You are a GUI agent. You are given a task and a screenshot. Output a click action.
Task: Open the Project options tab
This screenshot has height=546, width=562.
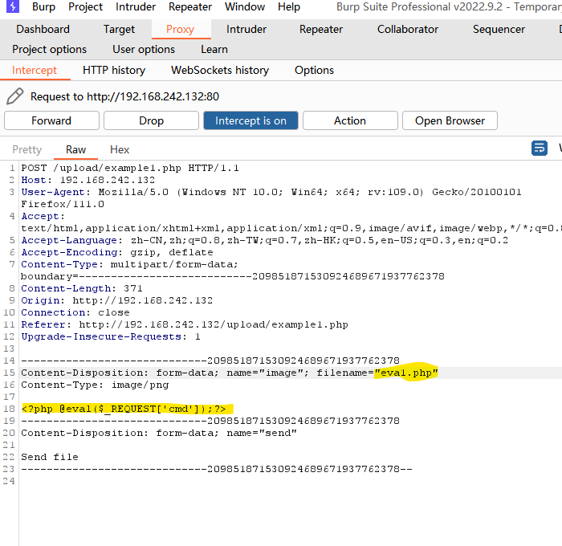(50, 49)
